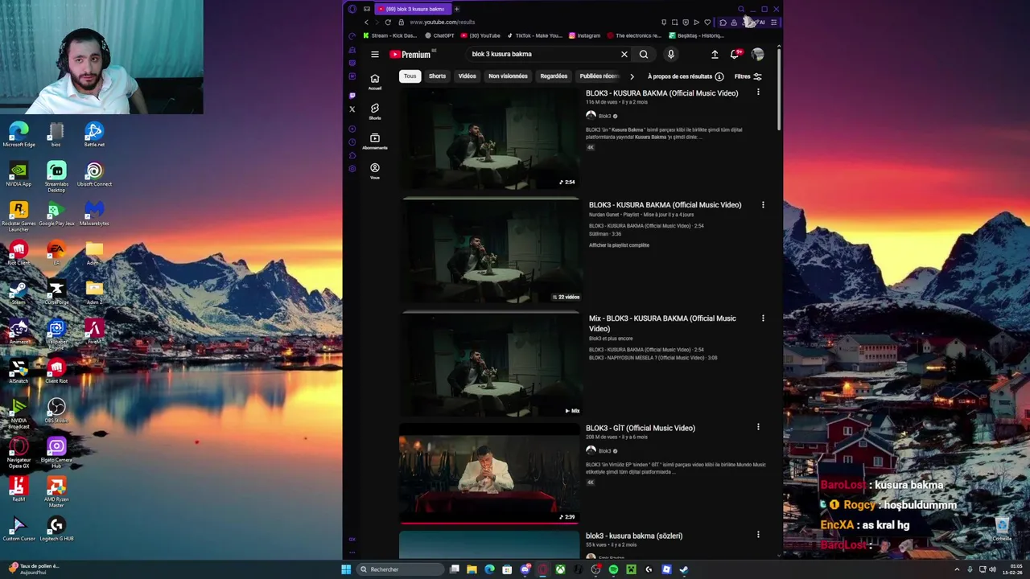This screenshot has height=579, width=1030.
Task: Open Malwarebytes desktop shortcut
Action: (94, 213)
